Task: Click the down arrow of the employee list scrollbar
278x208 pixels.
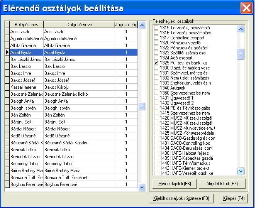Action: click(x=142, y=187)
